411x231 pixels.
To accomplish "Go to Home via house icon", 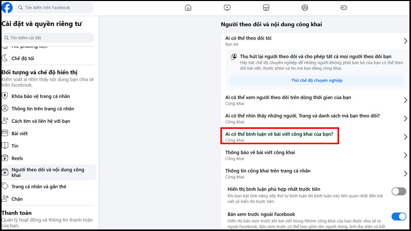I will [188, 8].
